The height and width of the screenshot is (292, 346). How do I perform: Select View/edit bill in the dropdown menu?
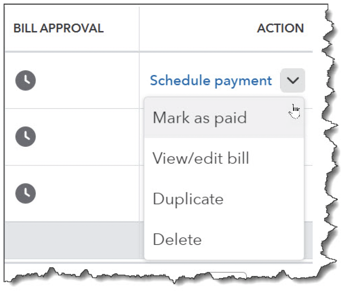[x=201, y=158]
